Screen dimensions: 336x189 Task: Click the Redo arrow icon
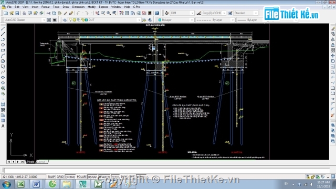(x=87, y=13)
